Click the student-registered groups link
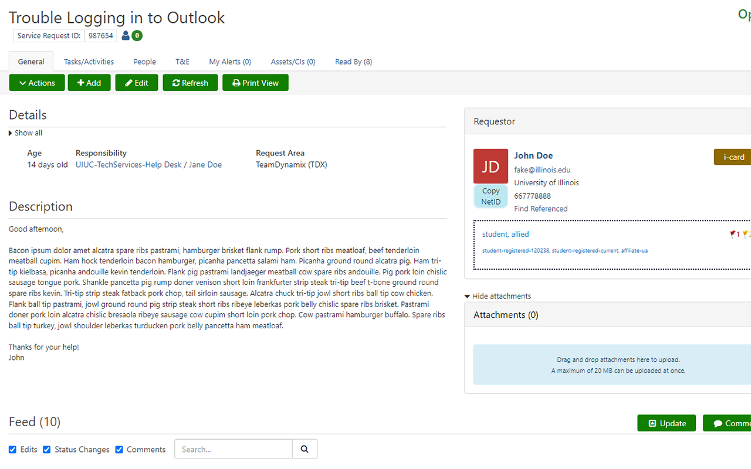Image resolution: width=751 pixels, height=469 pixels. point(565,250)
